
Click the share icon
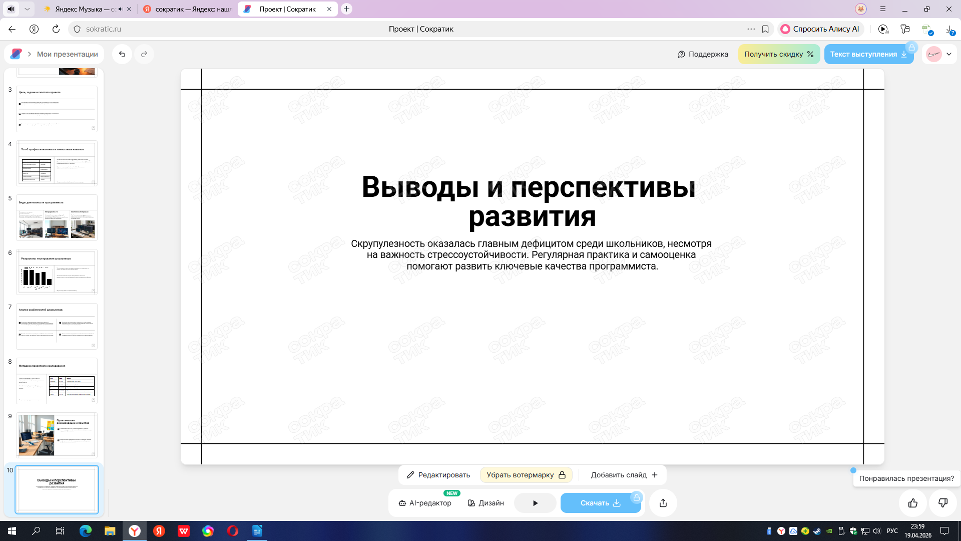pos(663,503)
